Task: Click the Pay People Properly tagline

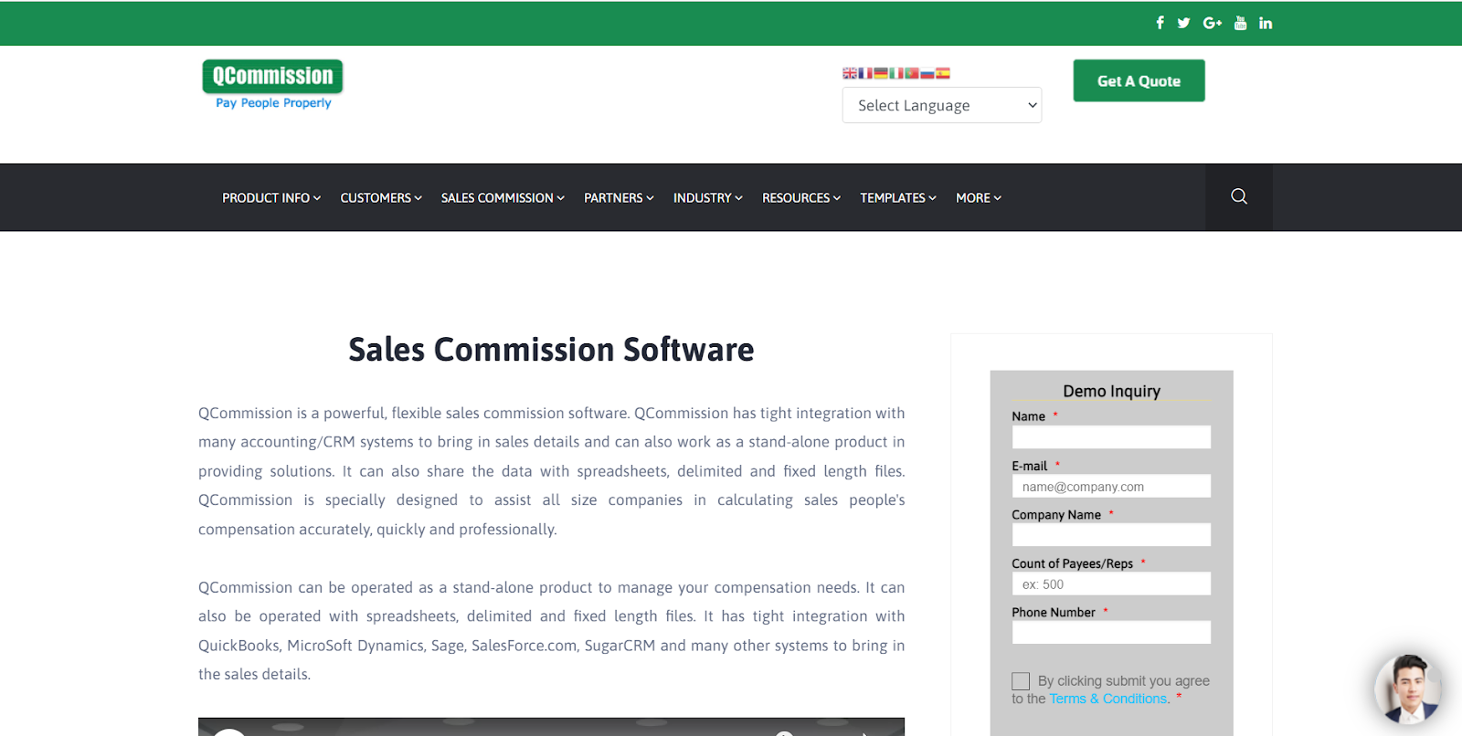Action: (273, 103)
